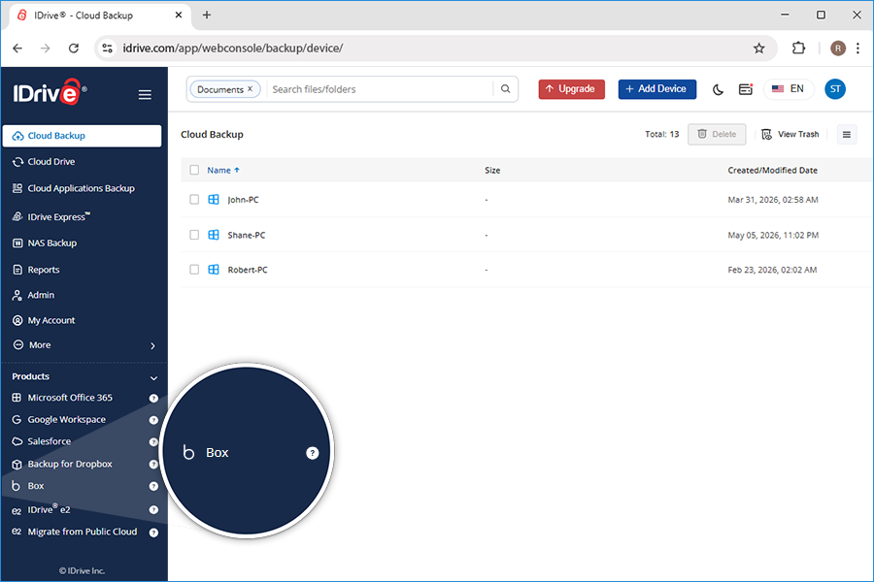
Task: Bookmark page with star icon
Action: (759, 48)
